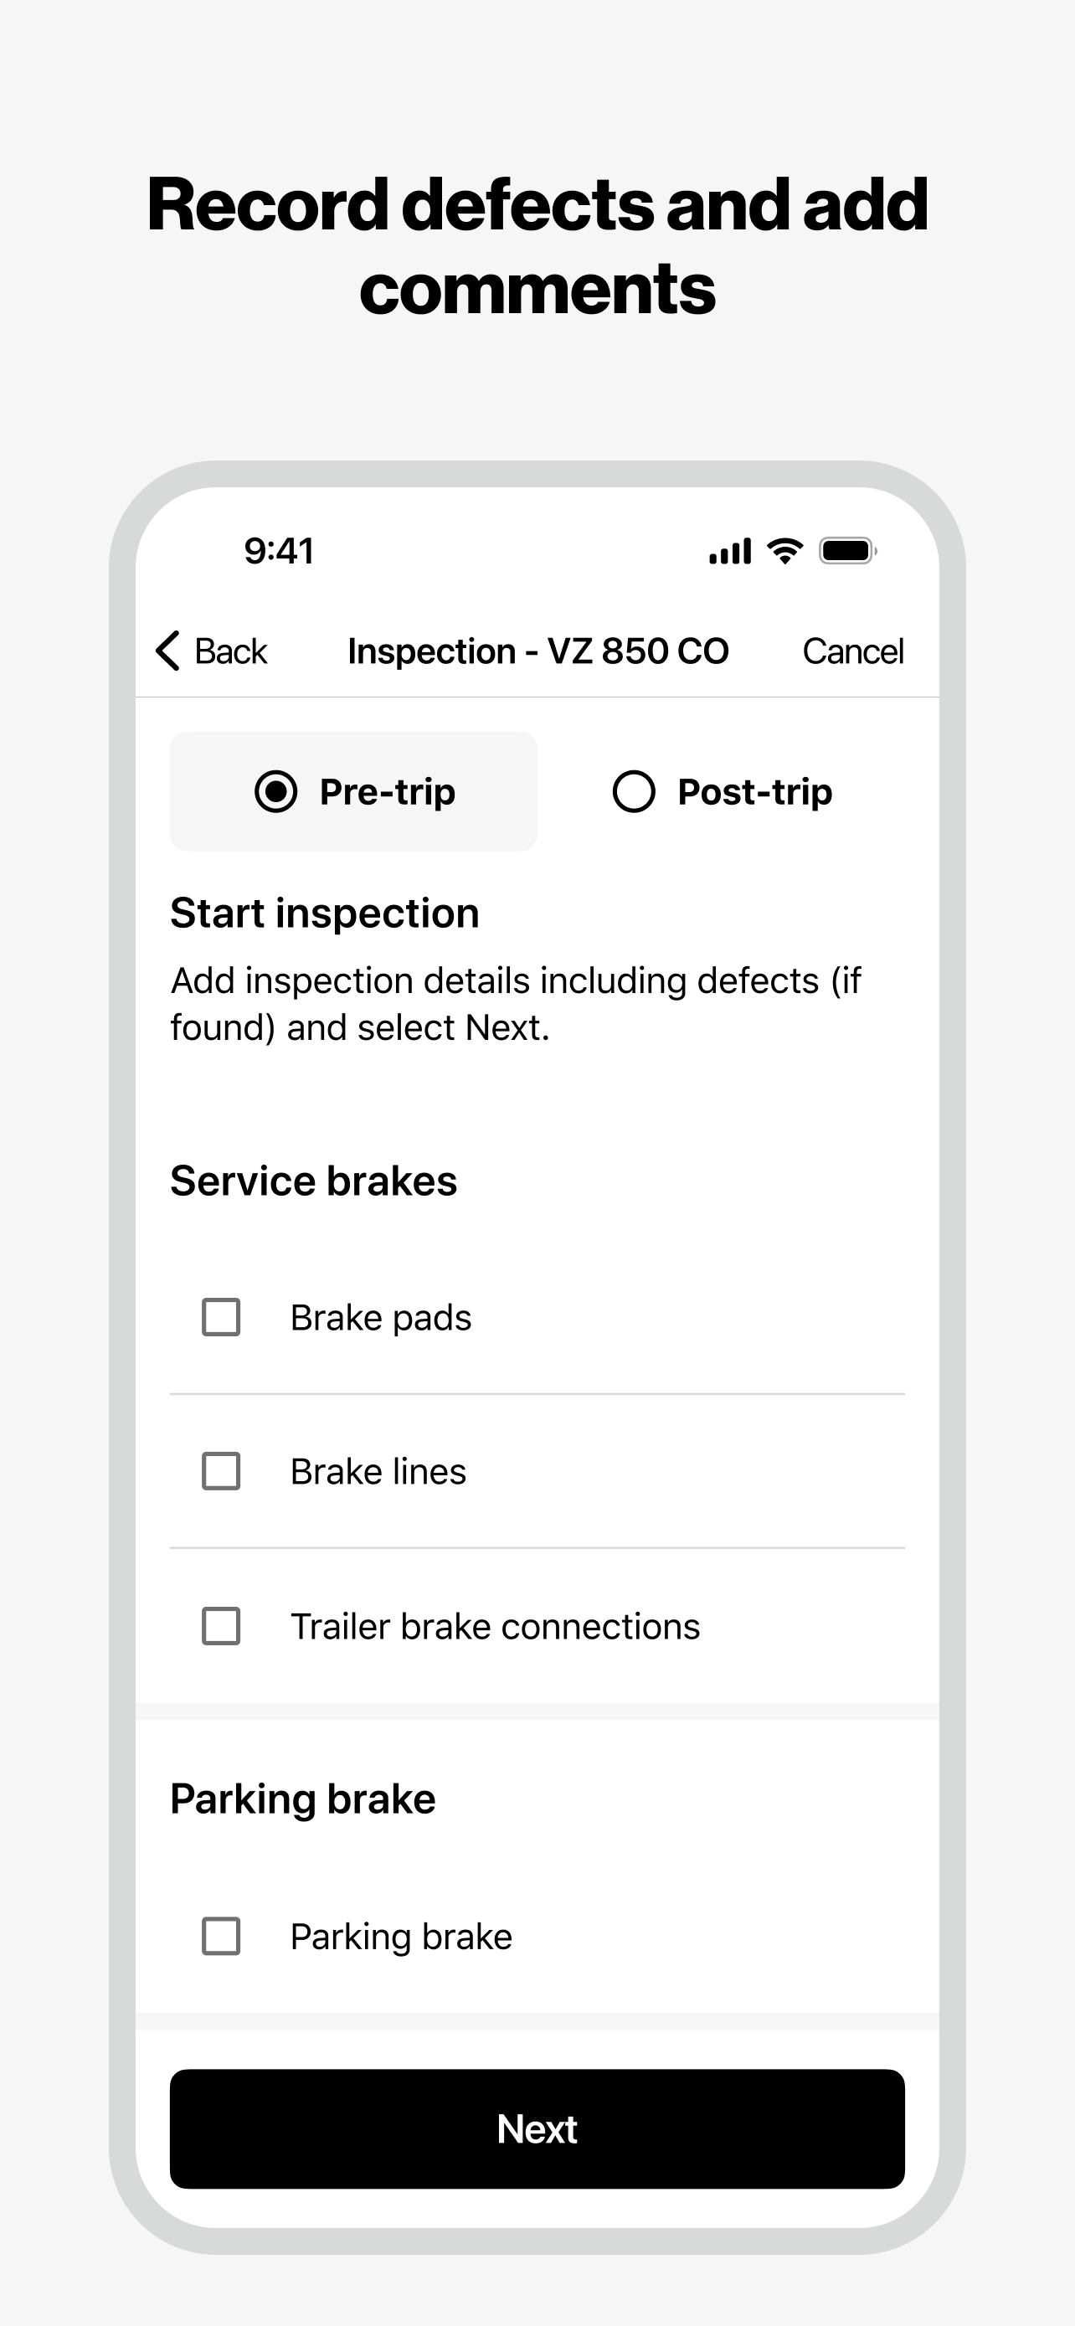Check the Brake lines checkbox

pos(221,1472)
